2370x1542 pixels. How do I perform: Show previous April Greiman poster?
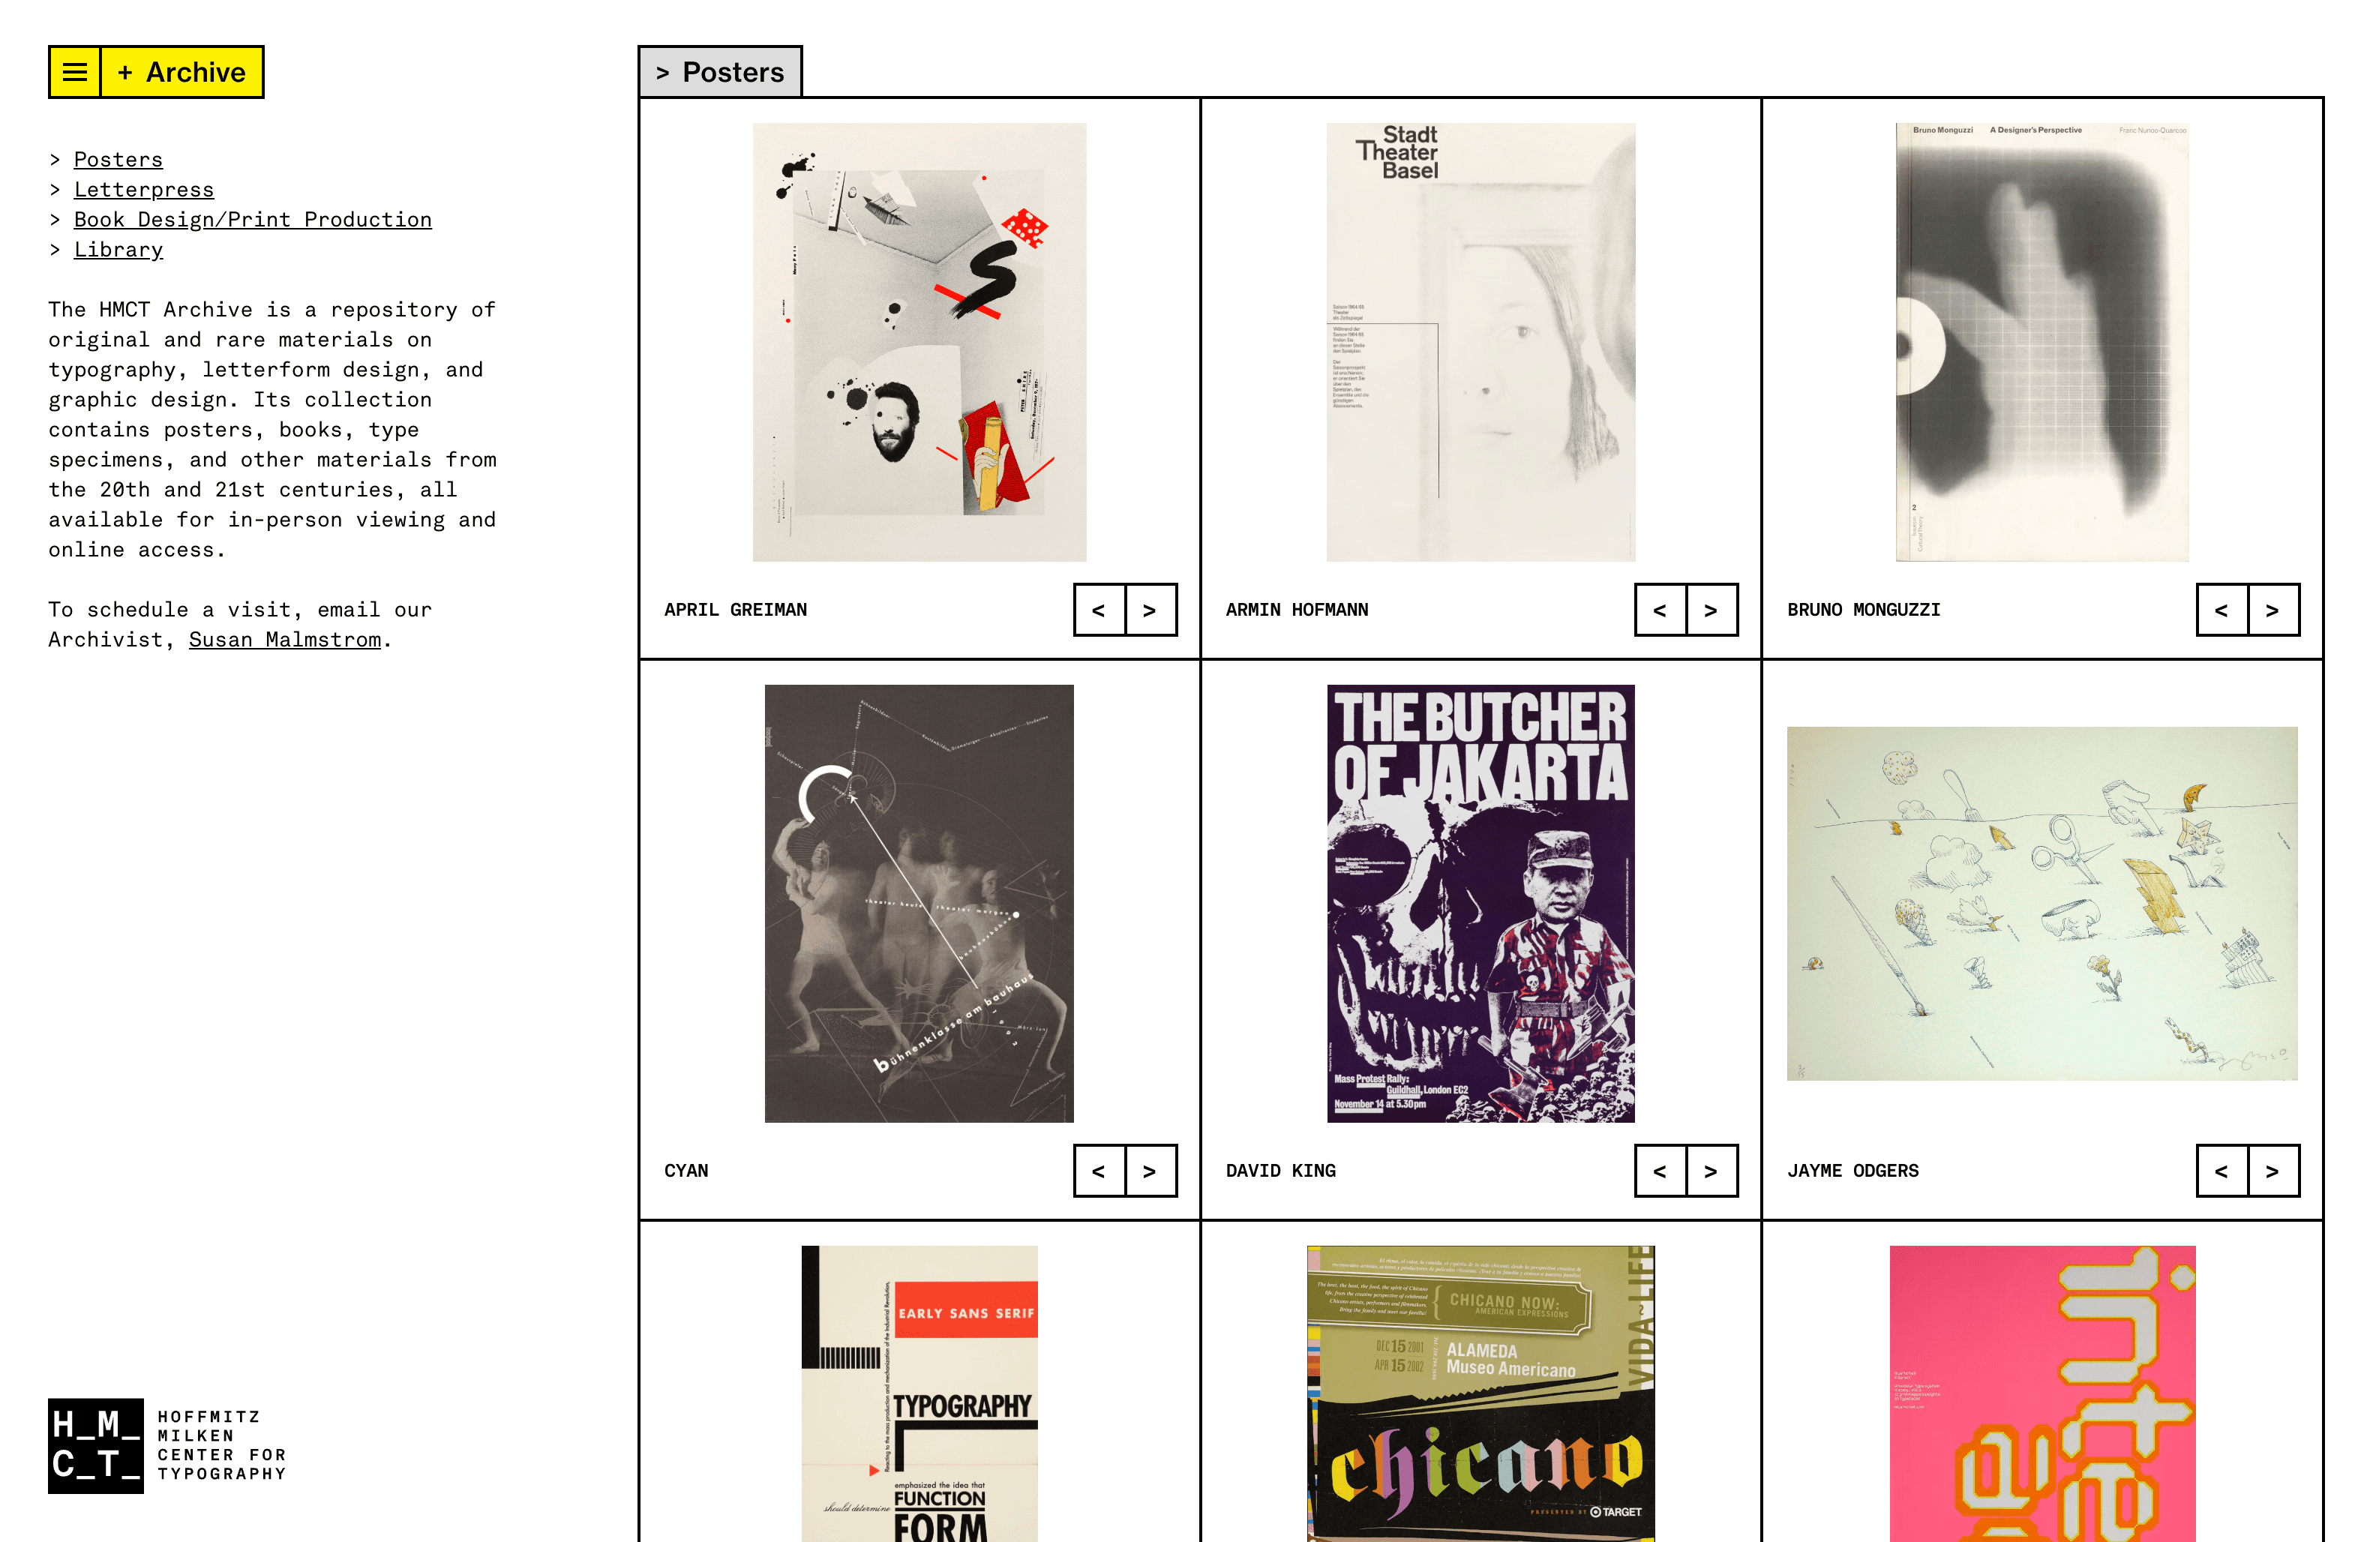1099,609
